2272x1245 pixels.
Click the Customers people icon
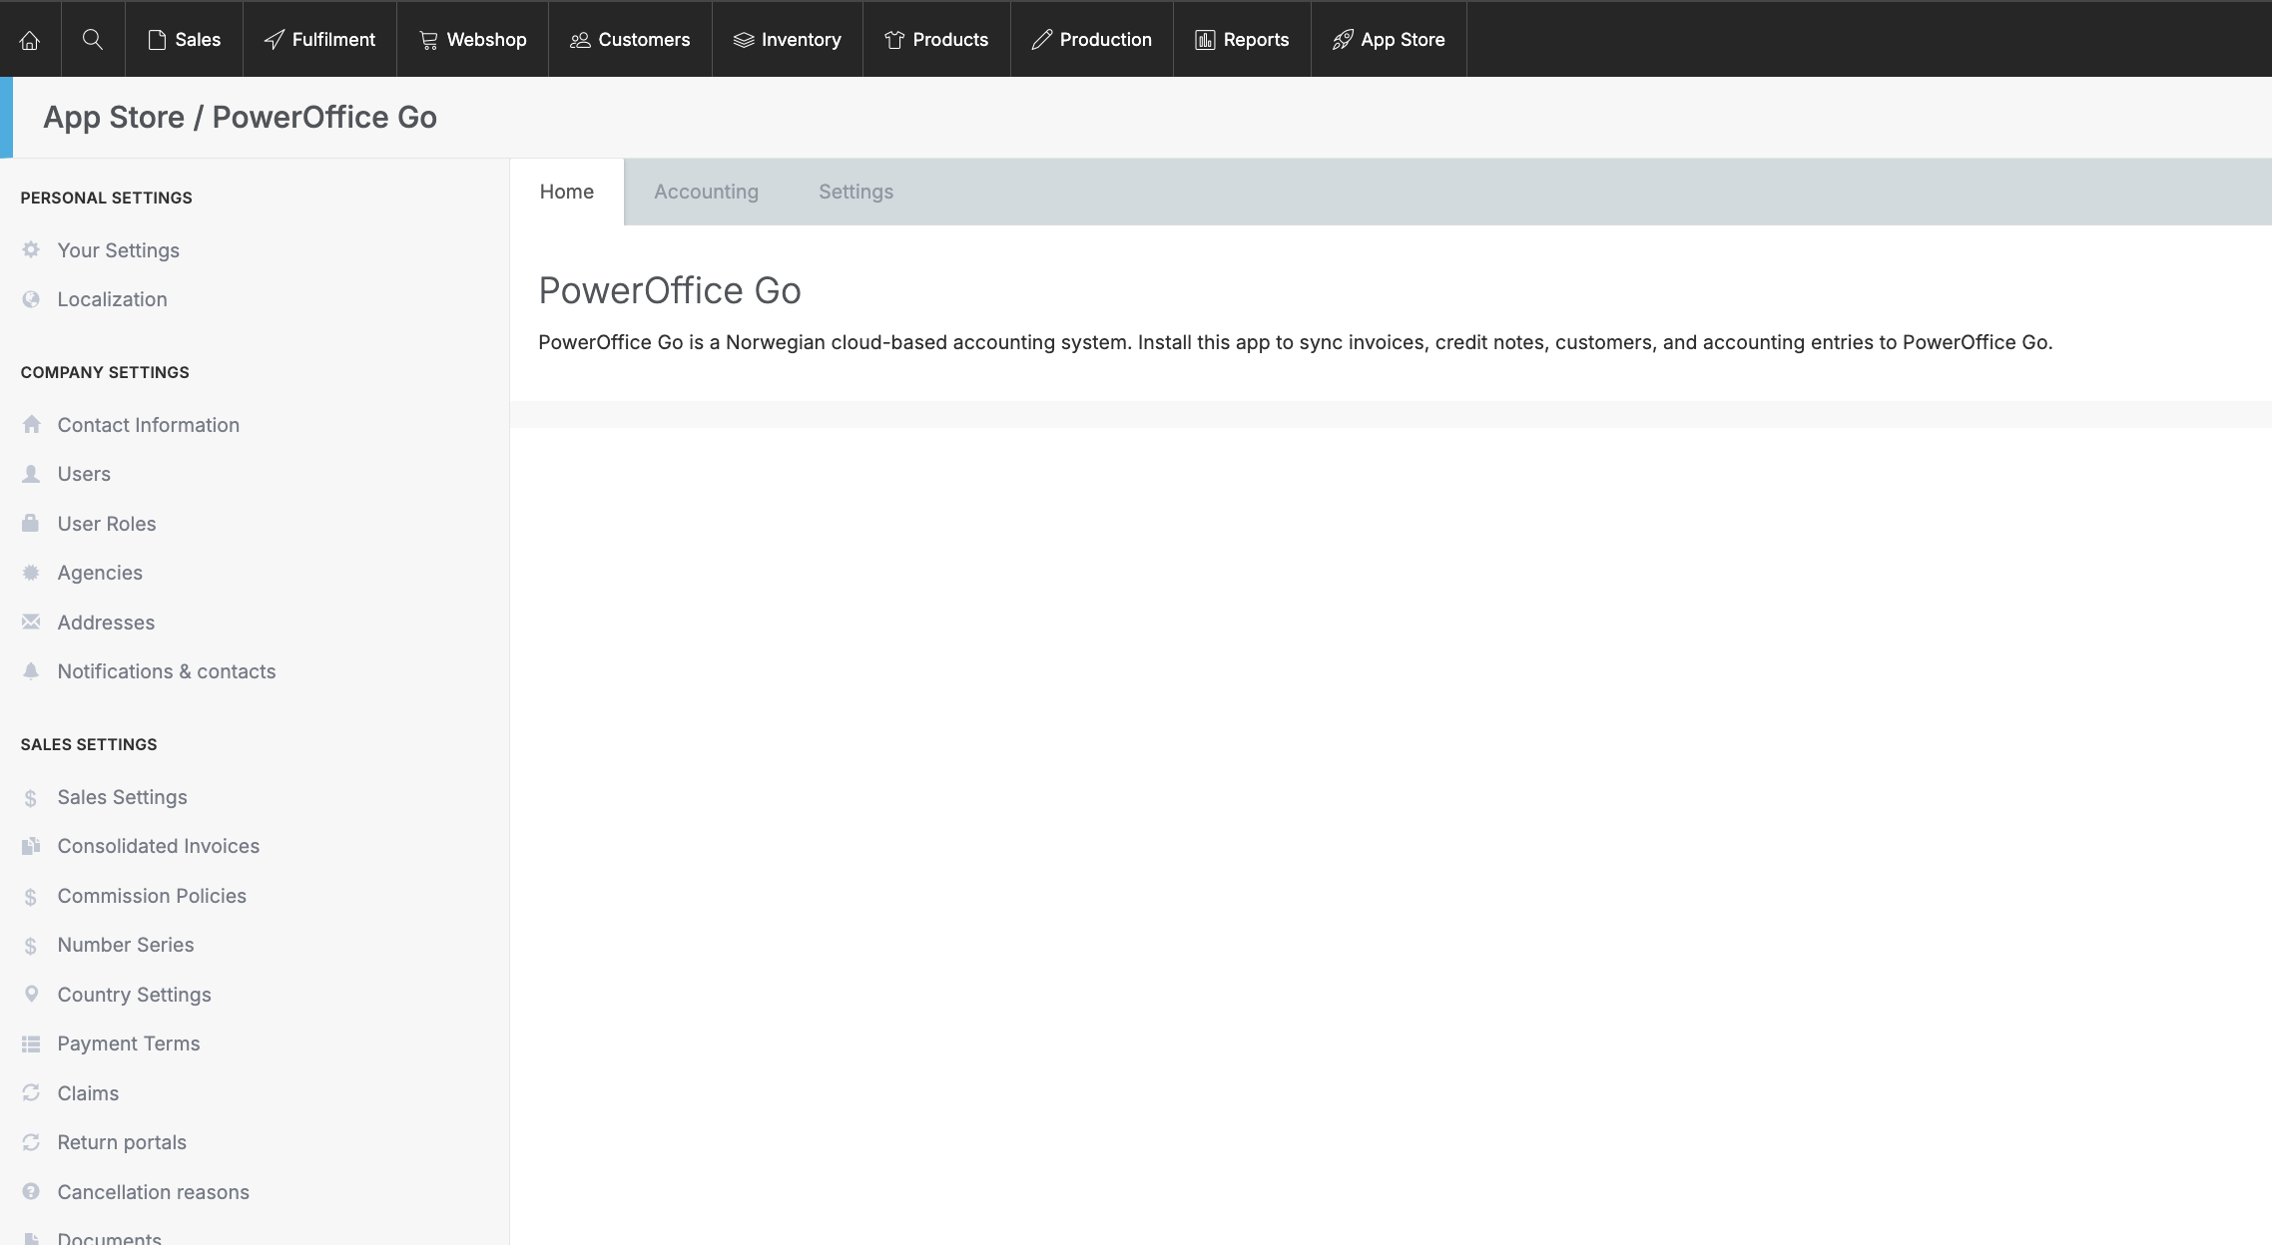coord(580,40)
